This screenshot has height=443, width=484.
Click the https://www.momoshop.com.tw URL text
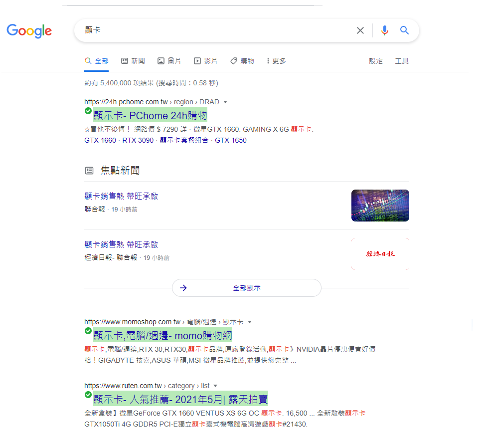pyautogui.click(x=132, y=322)
